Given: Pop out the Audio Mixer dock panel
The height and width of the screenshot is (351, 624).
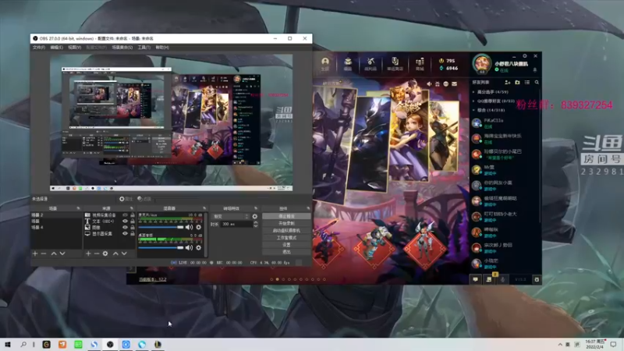Looking at the screenshot, I should pos(204,208).
